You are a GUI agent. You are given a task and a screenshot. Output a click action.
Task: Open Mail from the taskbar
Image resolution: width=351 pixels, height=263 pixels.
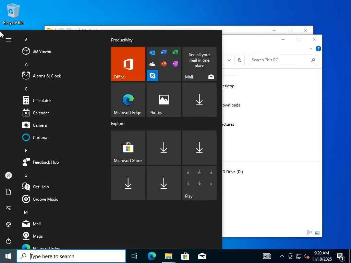[x=202, y=256]
